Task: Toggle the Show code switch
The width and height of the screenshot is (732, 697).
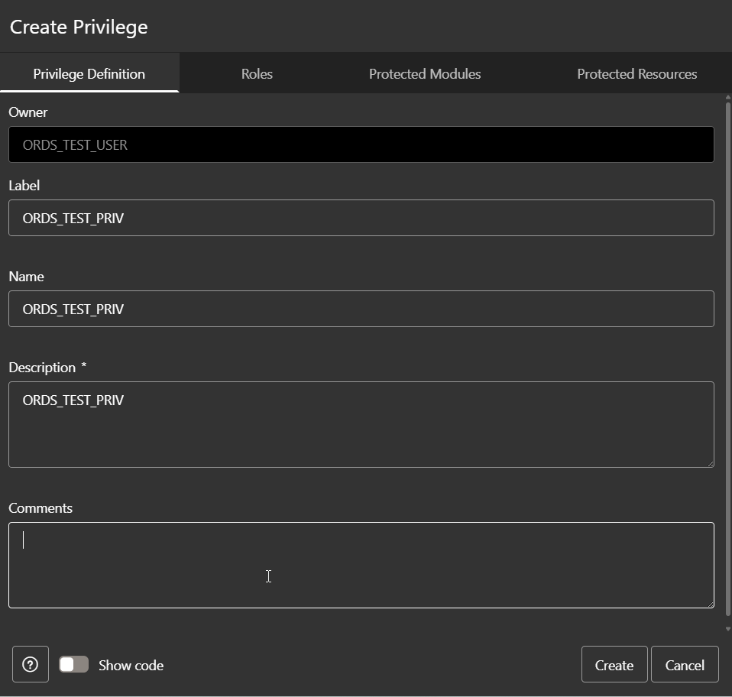Action: [73, 664]
